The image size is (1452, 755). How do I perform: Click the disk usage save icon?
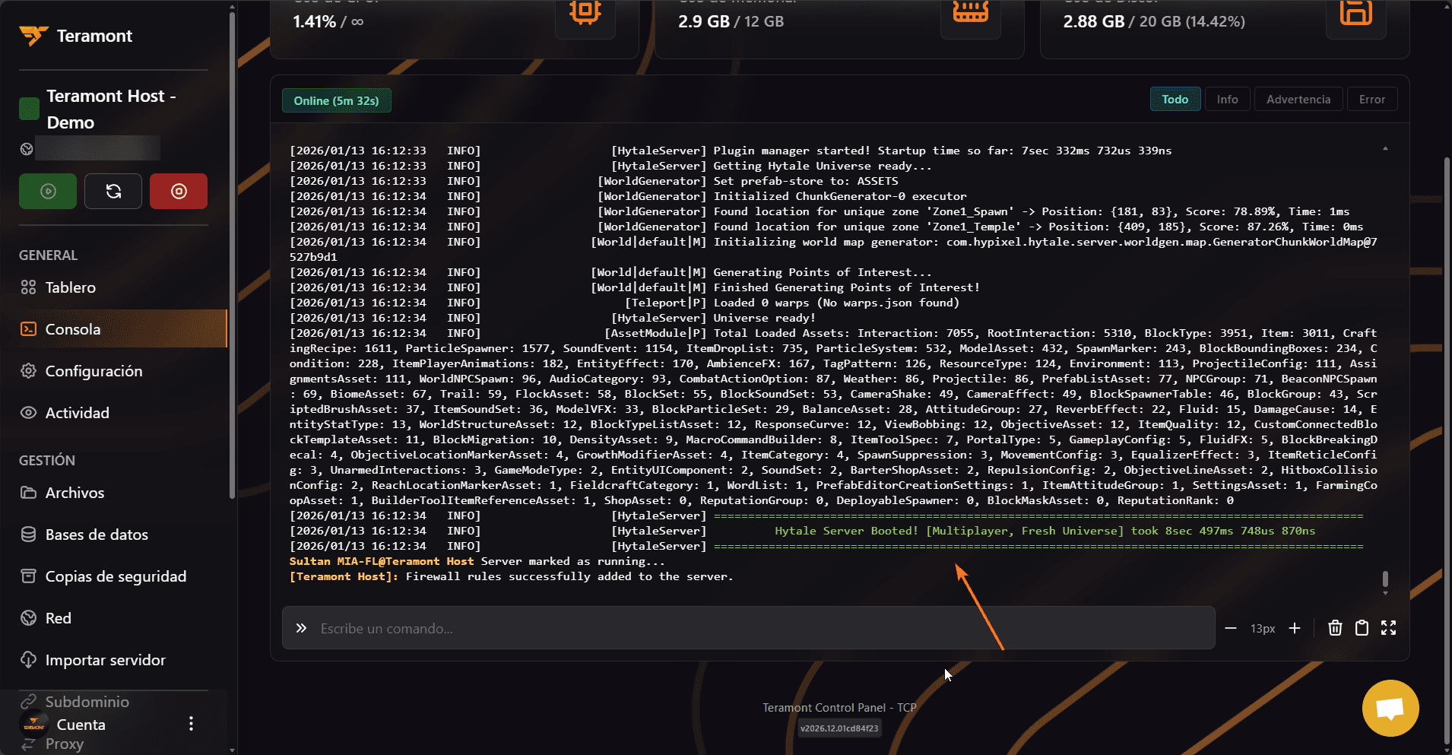click(1355, 11)
